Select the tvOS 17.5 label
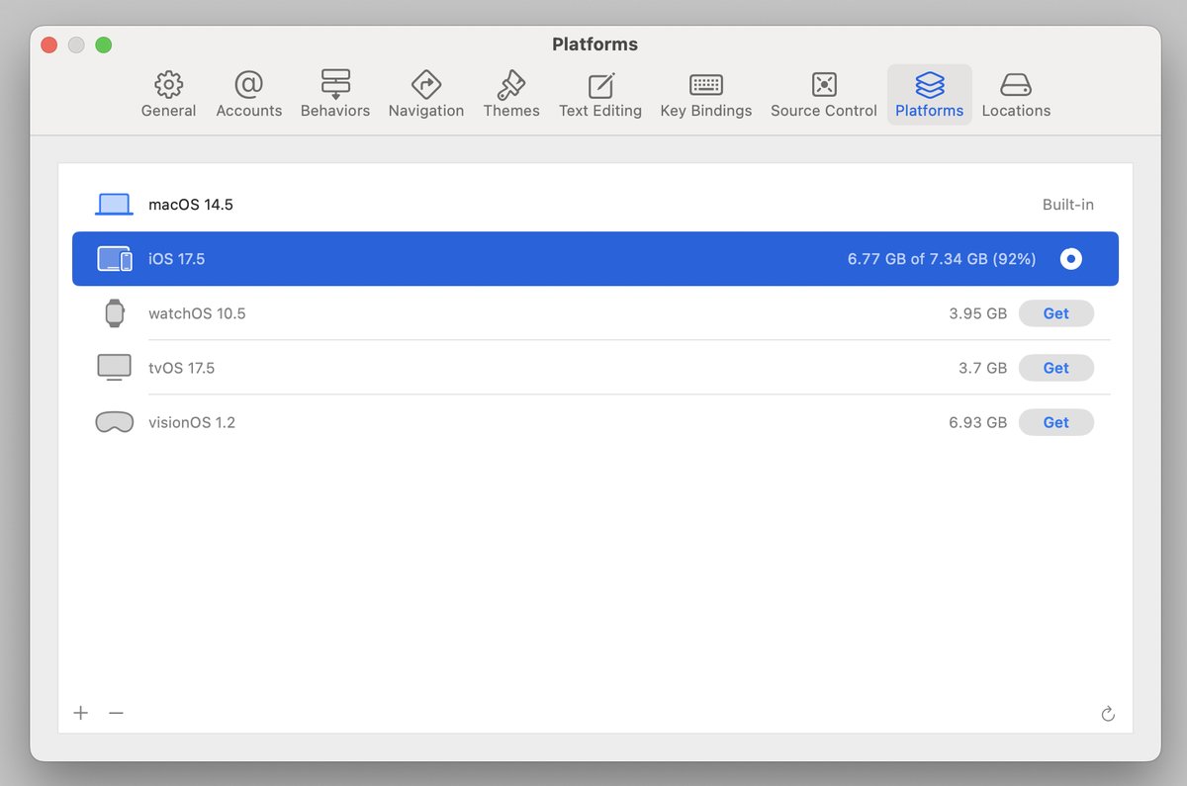Image resolution: width=1187 pixels, height=786 pixels. [181, 368]
